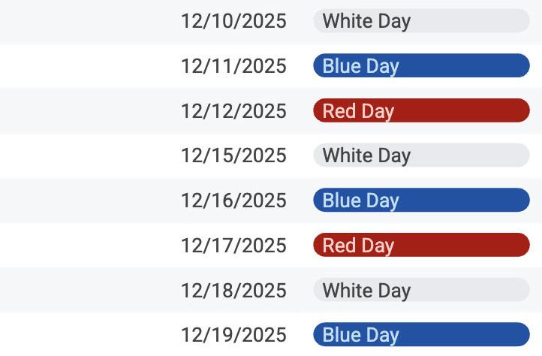Open the Blue Day chip for 12/11/2025
Viewport: 542px width, 356px height.
(421, 65)
